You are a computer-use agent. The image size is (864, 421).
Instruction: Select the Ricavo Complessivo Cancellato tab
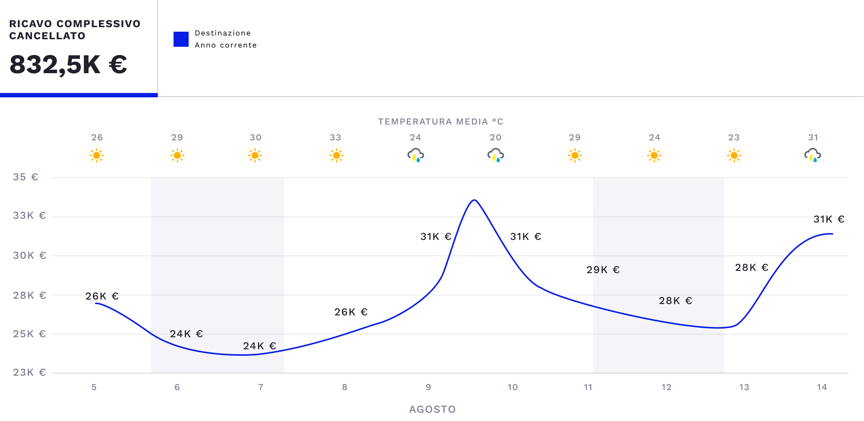[x=75, y=30]
